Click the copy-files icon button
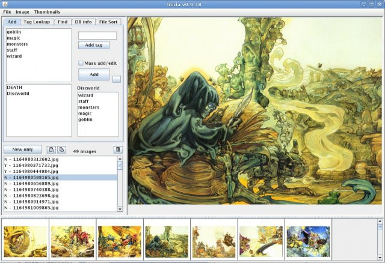Image resolution: width=385 pixels, height=263 pixels. tap(61, 150)
